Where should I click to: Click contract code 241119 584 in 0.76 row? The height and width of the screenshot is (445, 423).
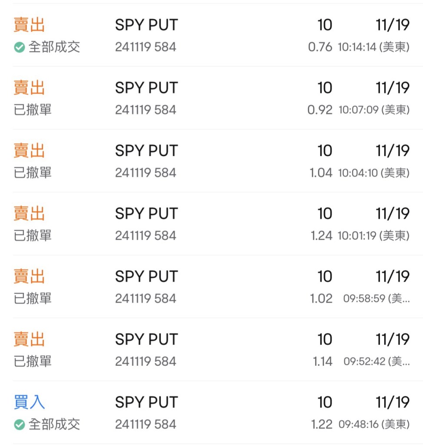[x=146, y=47]
